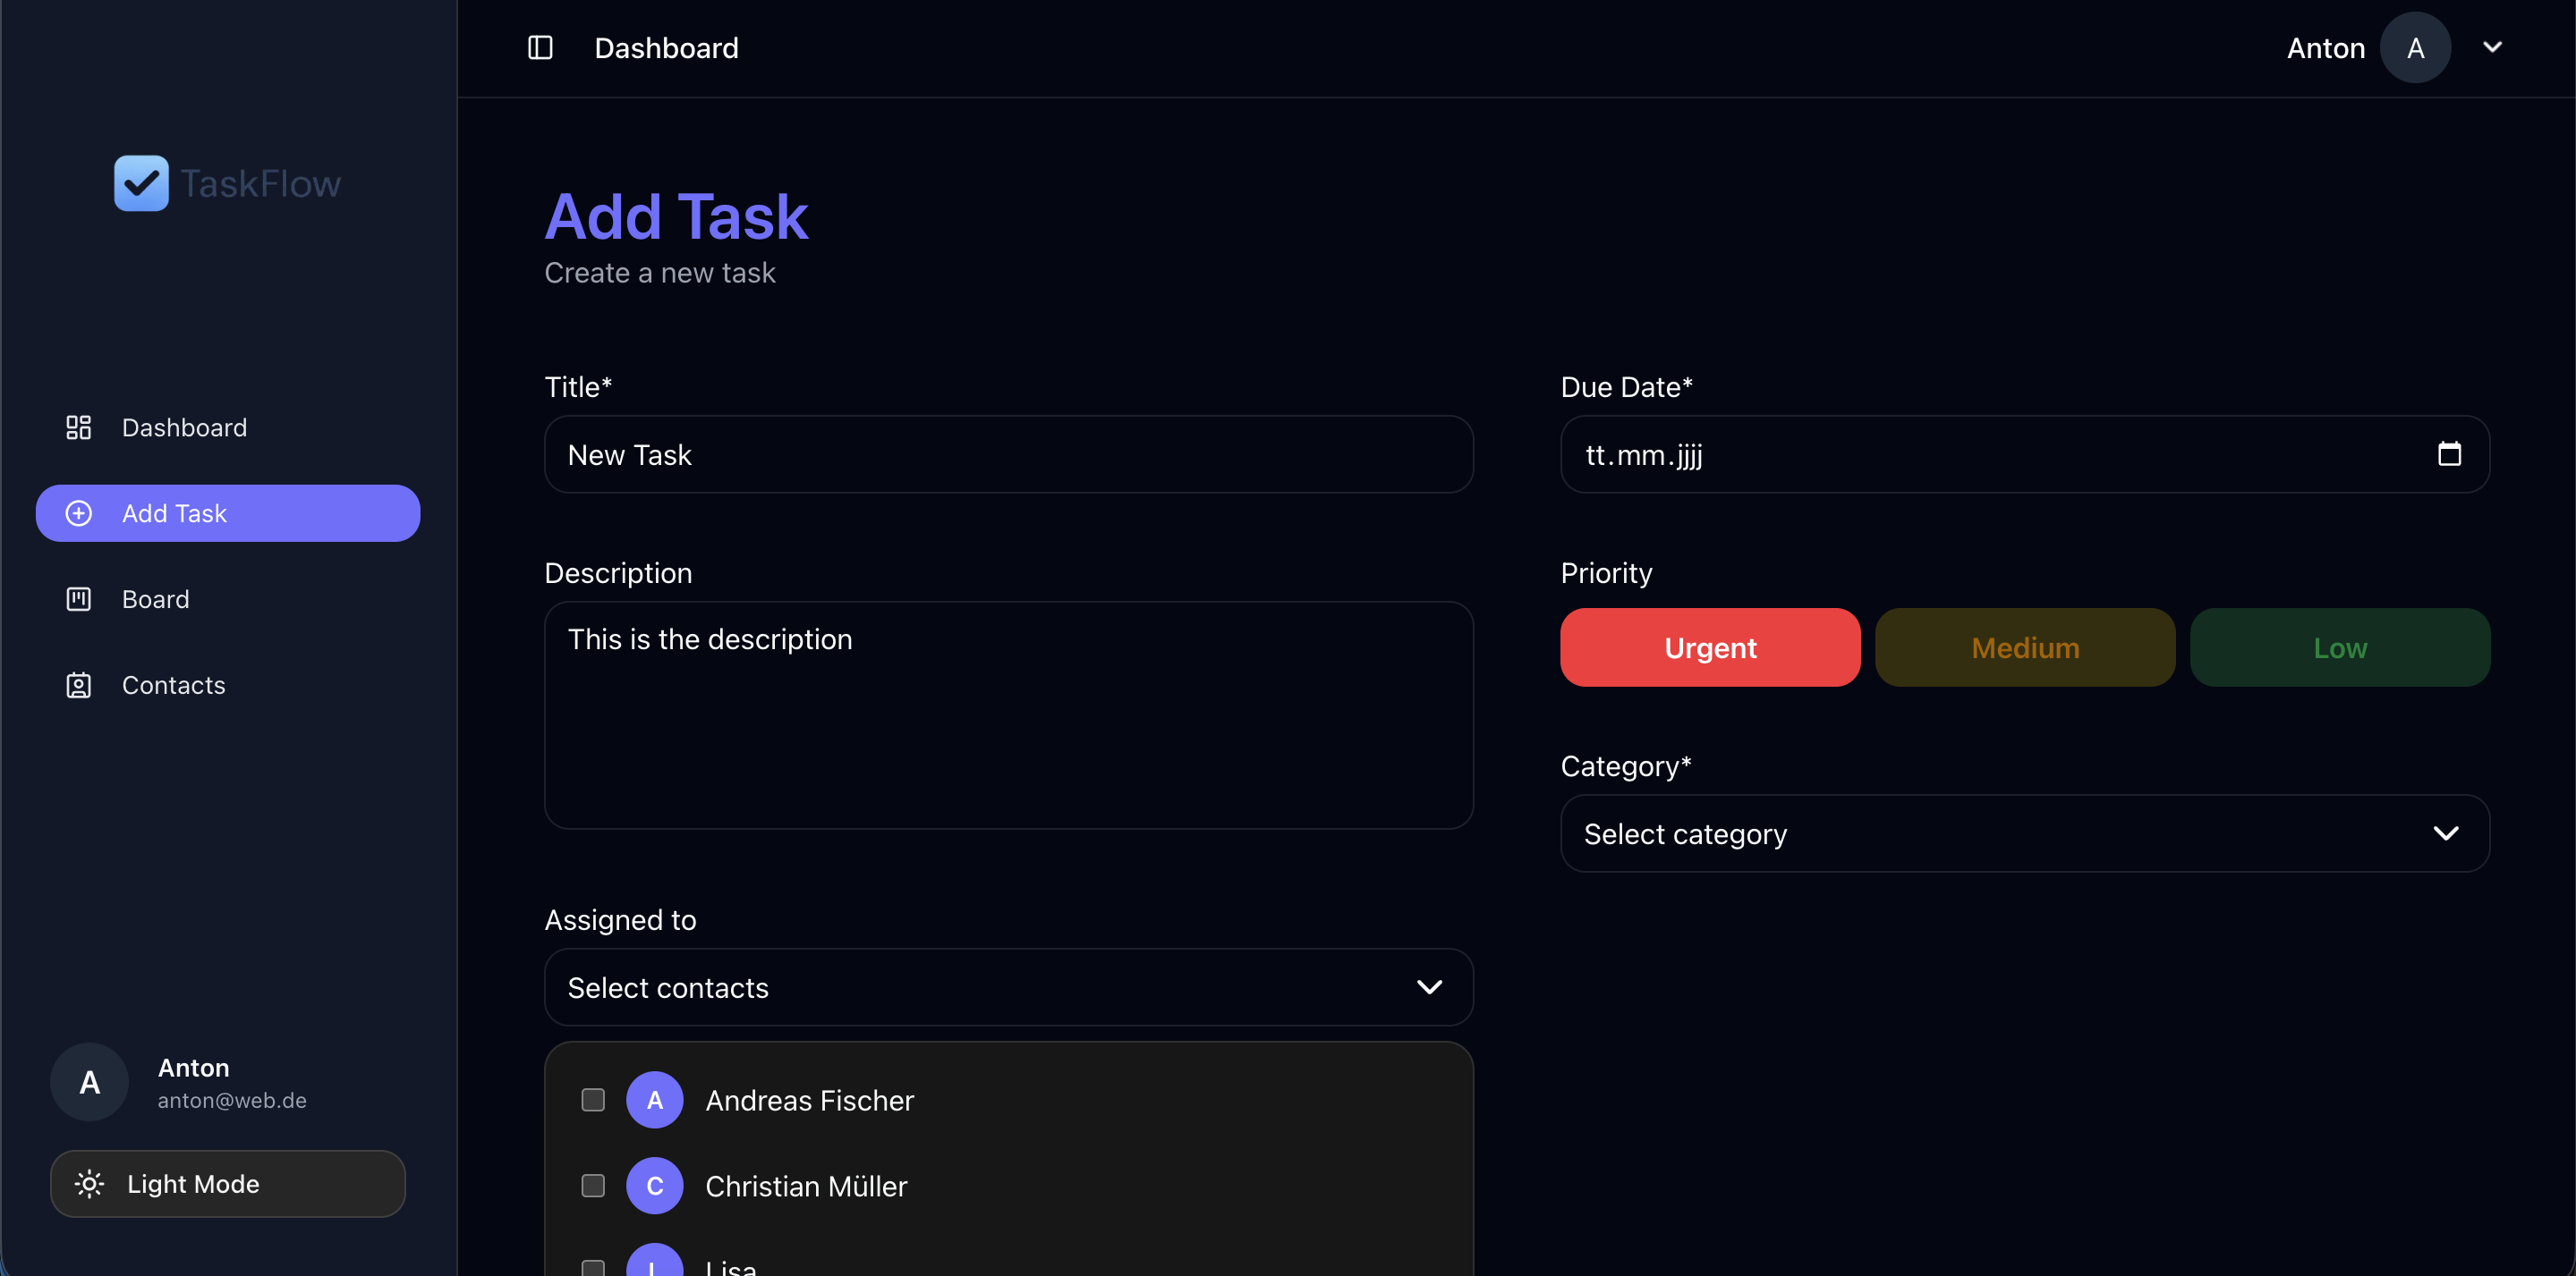Image resolution: width=2576 pixels, height=1276 pixels.
Task: Click the Title field containing New Task
Action: tap(1007, 454)
